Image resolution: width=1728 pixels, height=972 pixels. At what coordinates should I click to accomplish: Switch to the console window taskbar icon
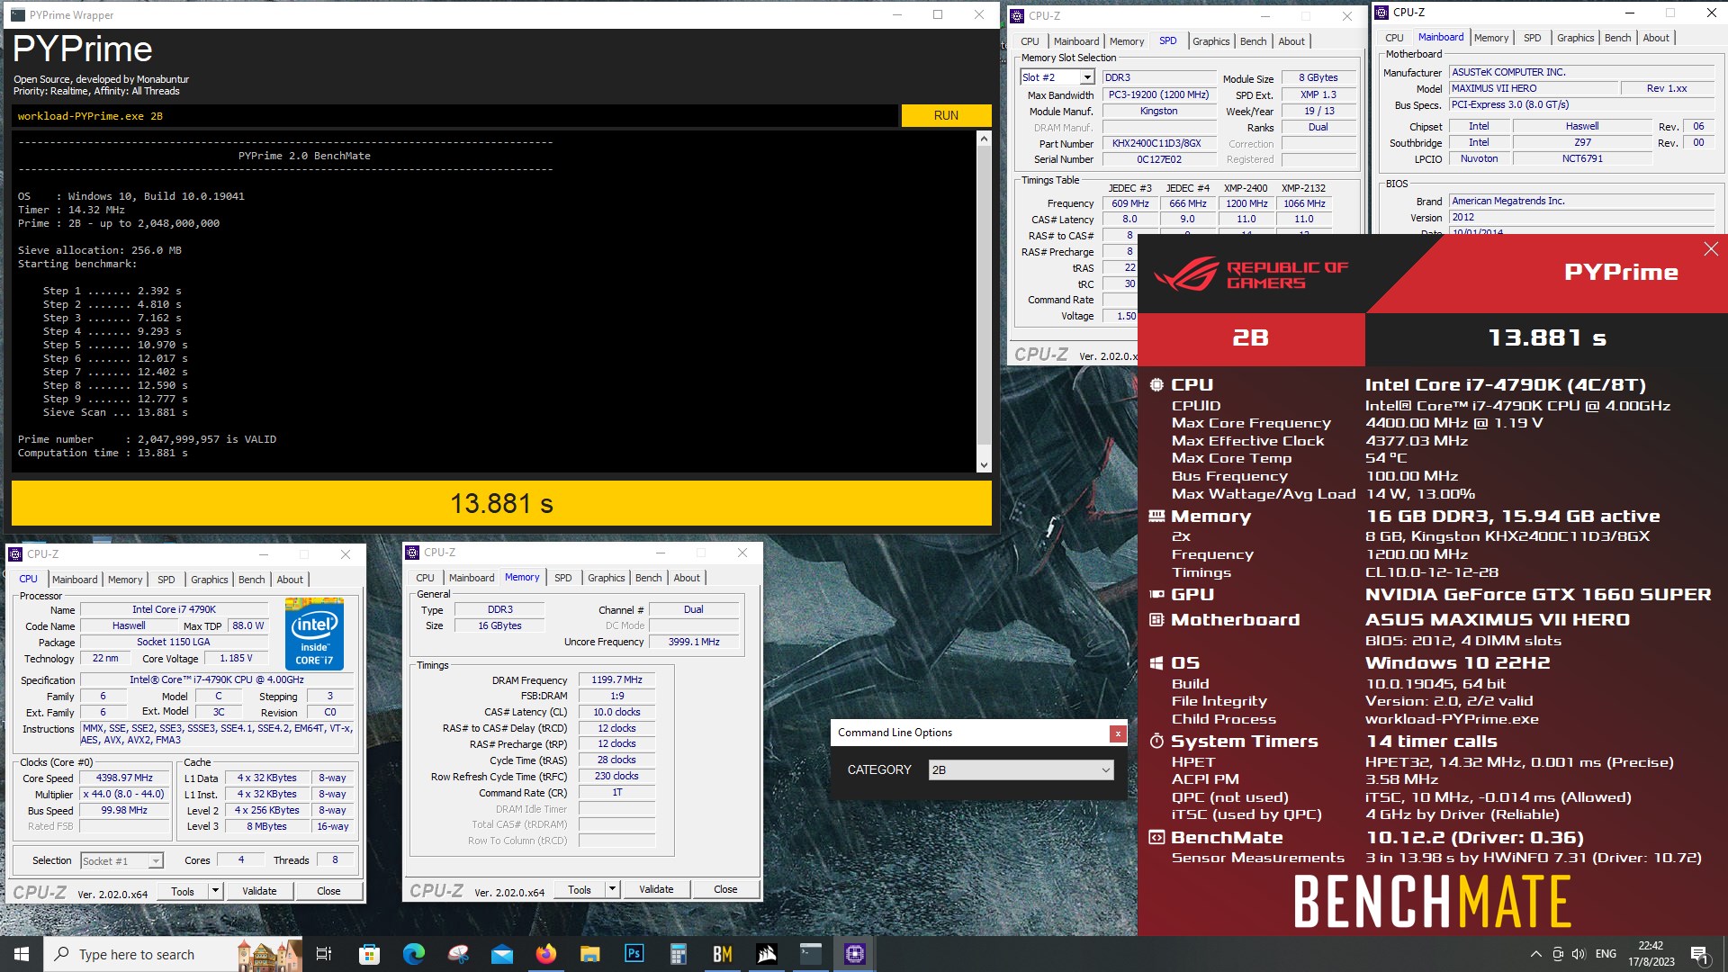(x=811, y=954)
